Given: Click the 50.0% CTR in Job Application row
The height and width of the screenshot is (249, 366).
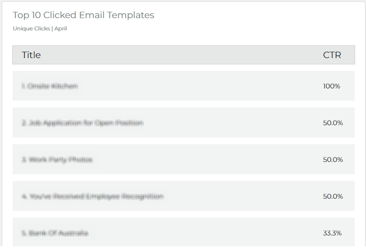Looking at the screenshot, I should [x=333, y=123].
